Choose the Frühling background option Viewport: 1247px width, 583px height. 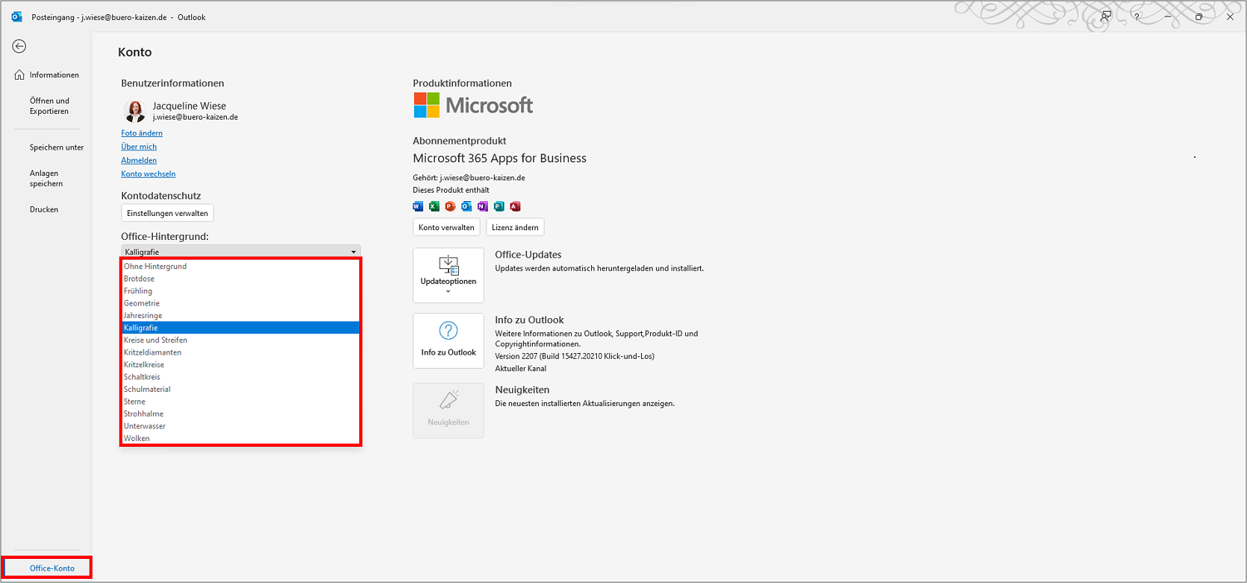pos(241,291)
